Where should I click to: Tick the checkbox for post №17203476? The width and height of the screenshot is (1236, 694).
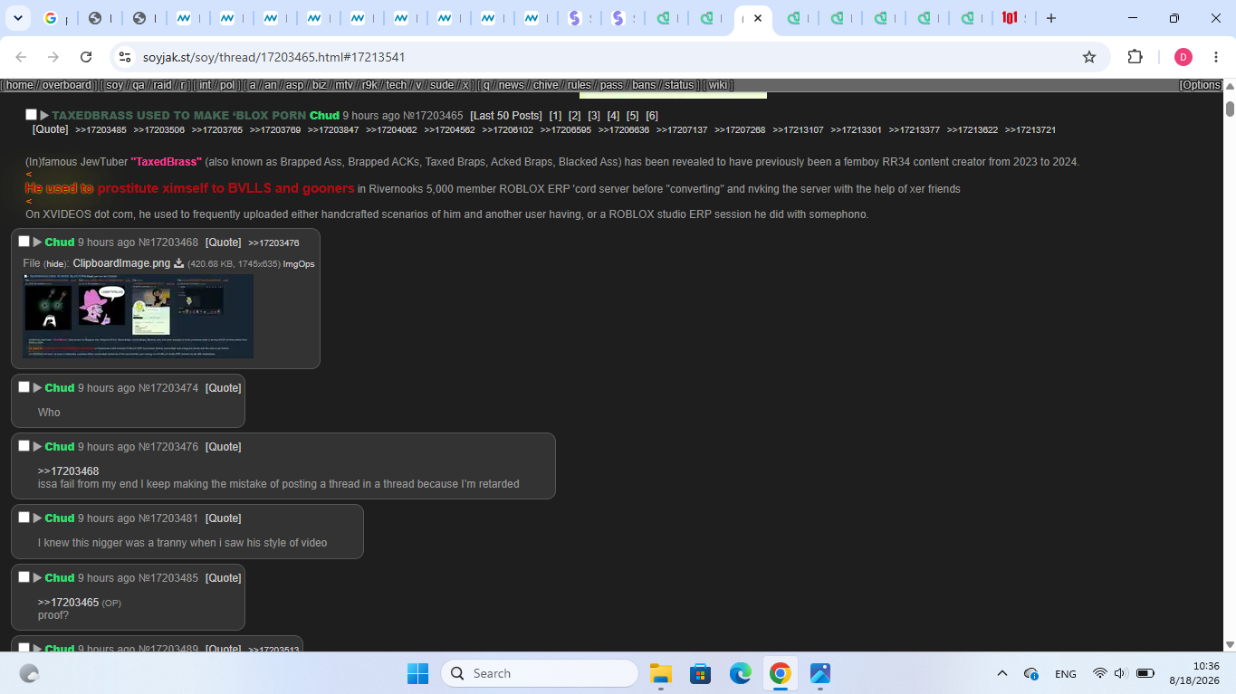[x=24, y=446]
